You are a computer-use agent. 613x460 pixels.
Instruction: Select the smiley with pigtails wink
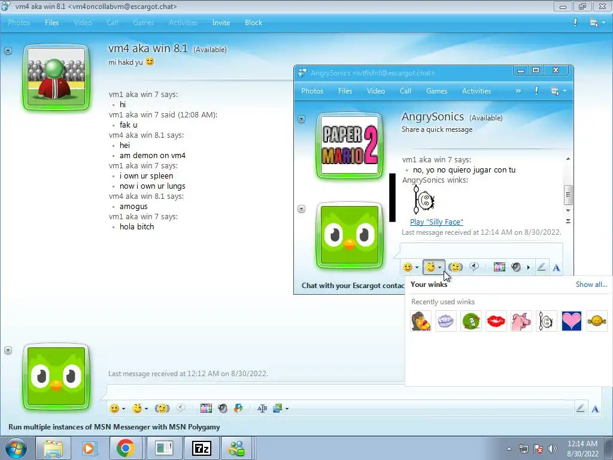[597, 321]
